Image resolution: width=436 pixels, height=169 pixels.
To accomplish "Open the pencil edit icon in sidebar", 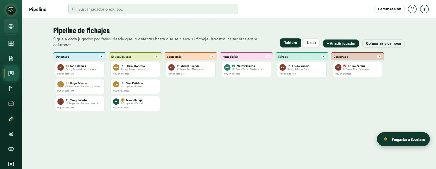I will (x=11, y=119).
